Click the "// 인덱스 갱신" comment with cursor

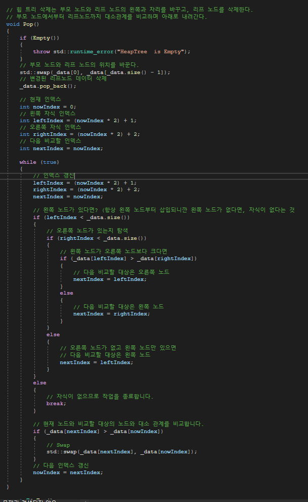click(54, 175)
